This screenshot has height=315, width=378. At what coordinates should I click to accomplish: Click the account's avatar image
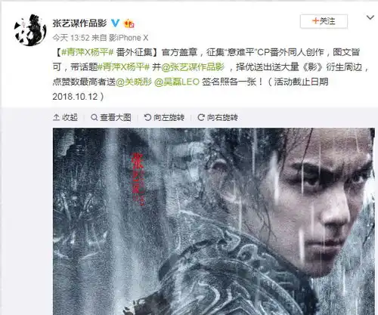tap(30, 30)
